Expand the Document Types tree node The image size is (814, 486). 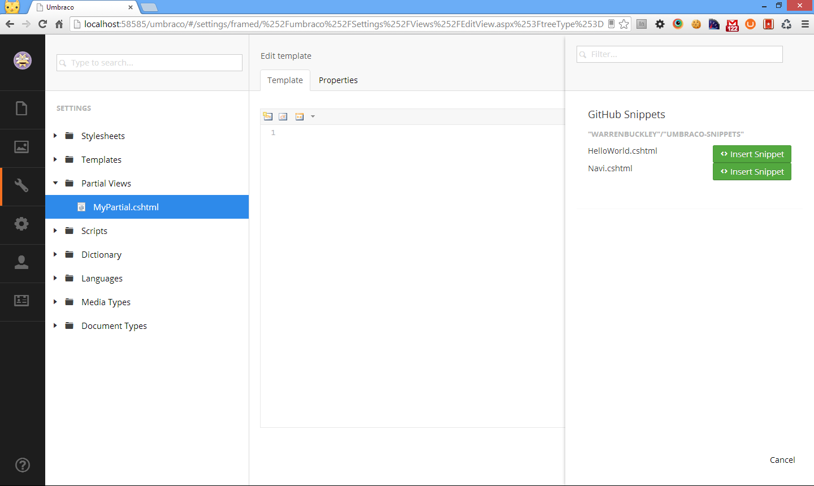tap(55, 326)
